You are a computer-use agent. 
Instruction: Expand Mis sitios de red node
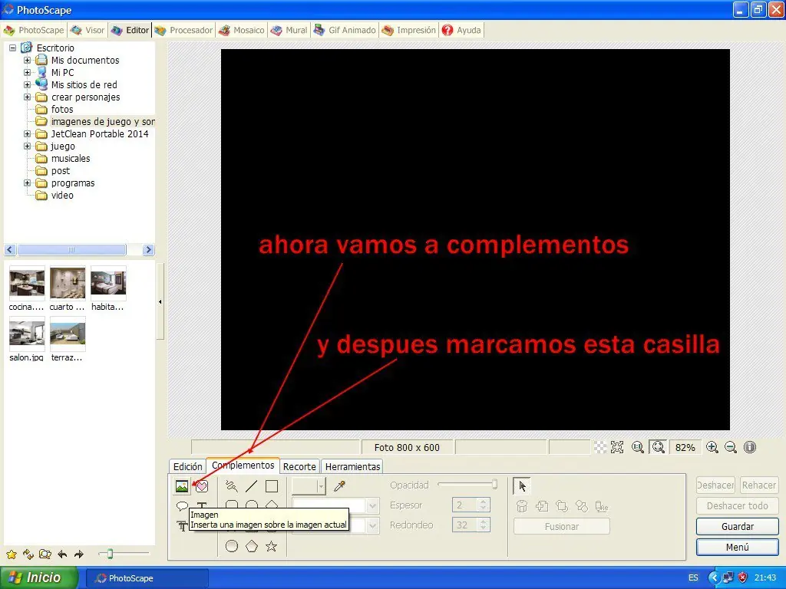(27, 84)
